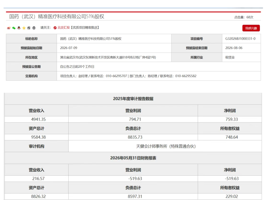
Task: Select project number G32026BJ1000331-0
Action: 240,39
